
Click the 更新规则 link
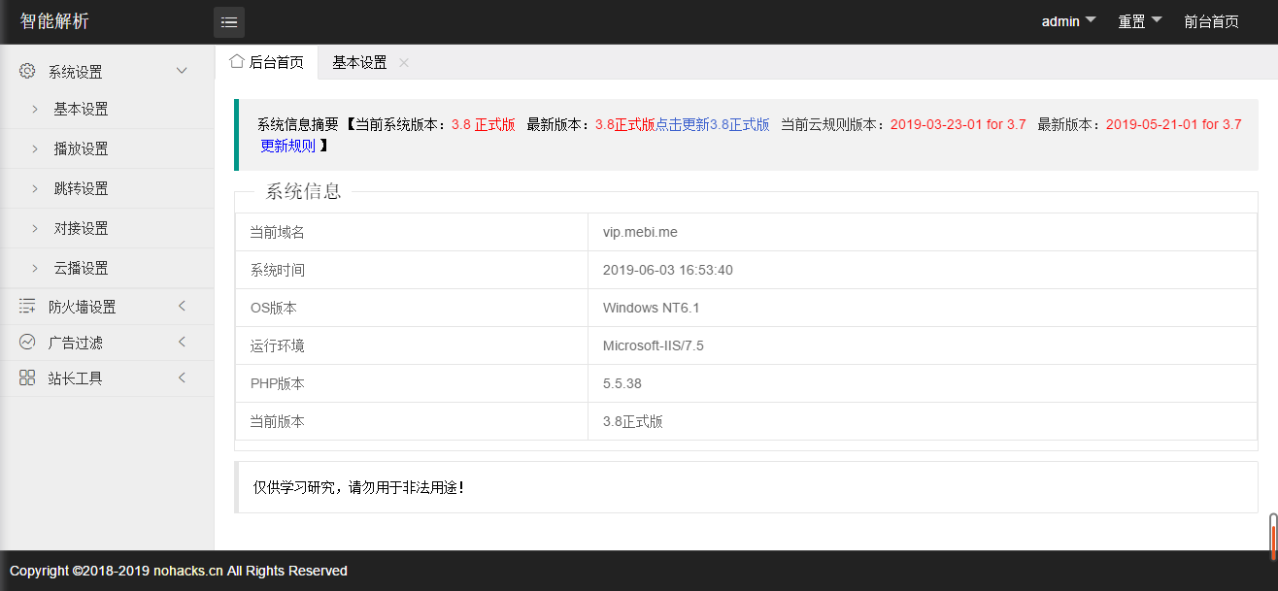[287, 146]
